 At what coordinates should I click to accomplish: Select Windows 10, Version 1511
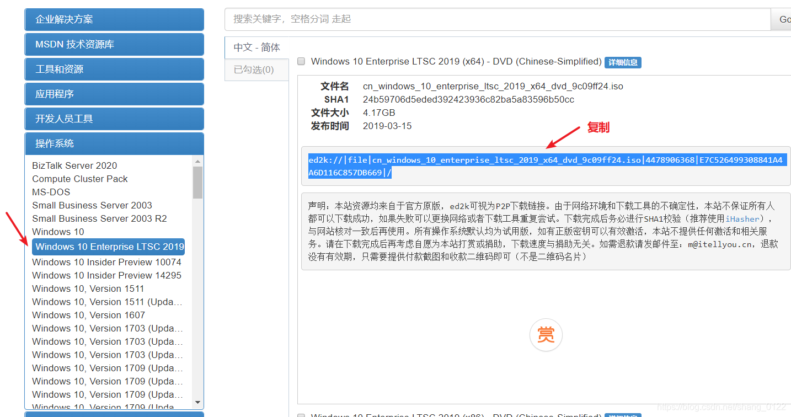click(88, 288)
